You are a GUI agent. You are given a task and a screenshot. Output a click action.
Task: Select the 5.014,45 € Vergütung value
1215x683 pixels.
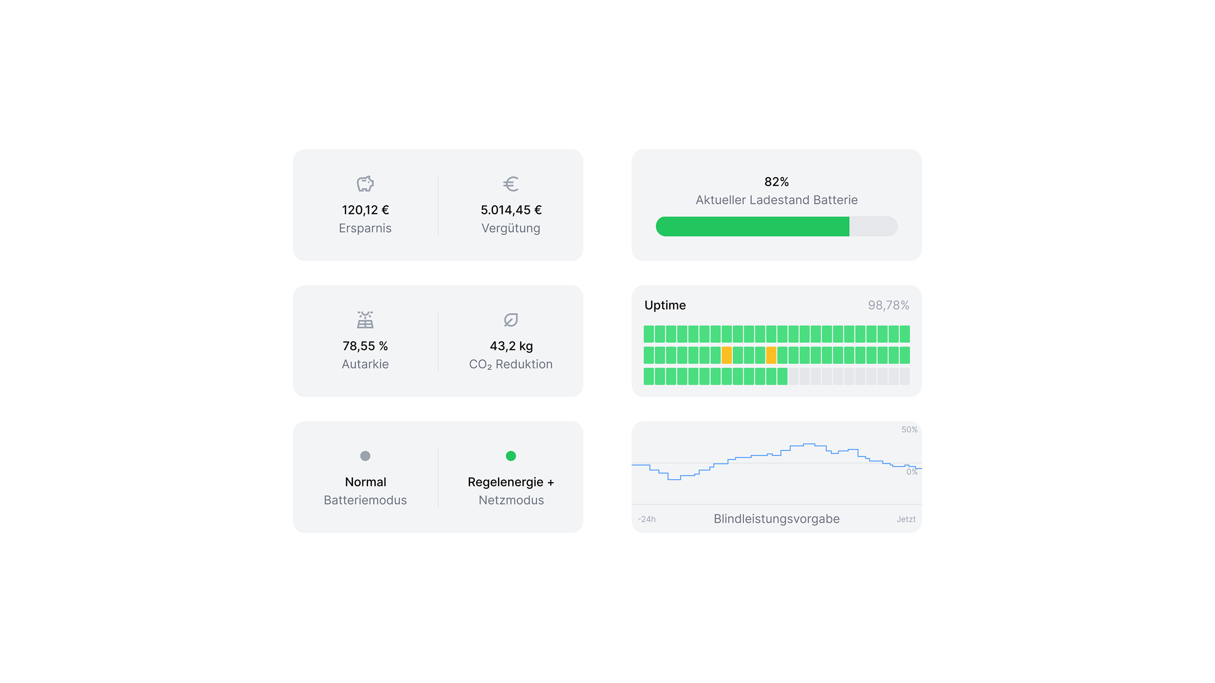pyautogui.click(x=511, y=210)
